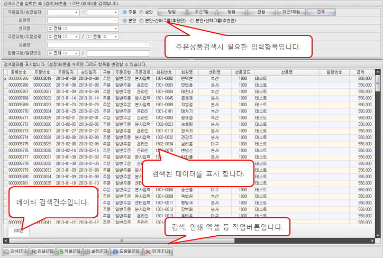Select the 승인 date-type radio

pos(141,12)
